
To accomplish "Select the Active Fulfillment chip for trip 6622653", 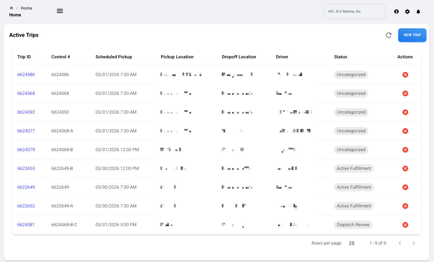I will [354, 168].
